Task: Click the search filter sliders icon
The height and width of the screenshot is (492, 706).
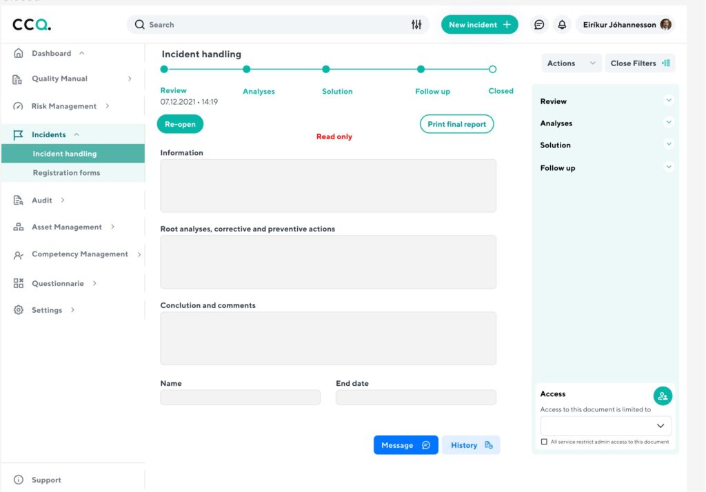Action: 416,25
